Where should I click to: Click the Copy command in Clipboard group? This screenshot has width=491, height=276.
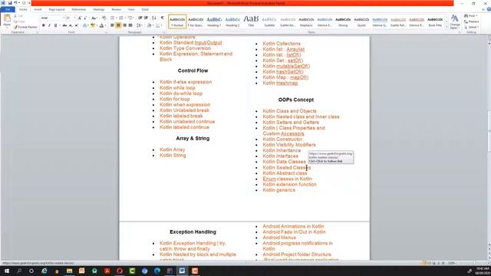[x=19, y=21]
